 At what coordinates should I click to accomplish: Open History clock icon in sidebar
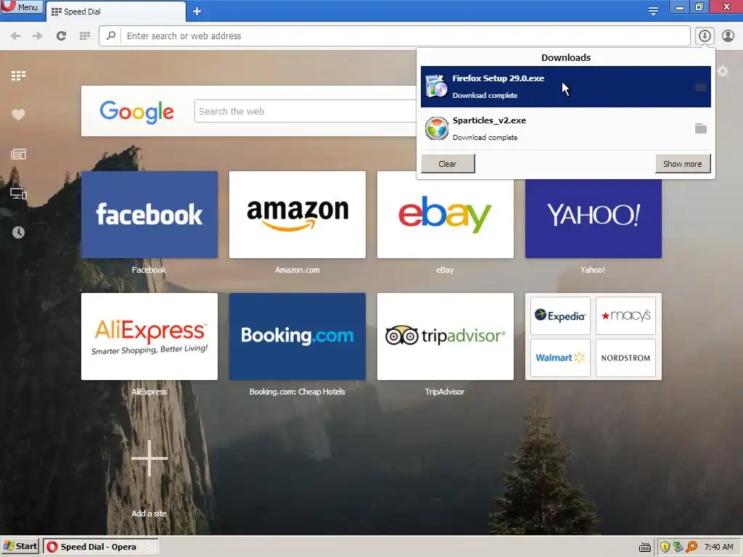pyautogui.click(x=18, y=232)
